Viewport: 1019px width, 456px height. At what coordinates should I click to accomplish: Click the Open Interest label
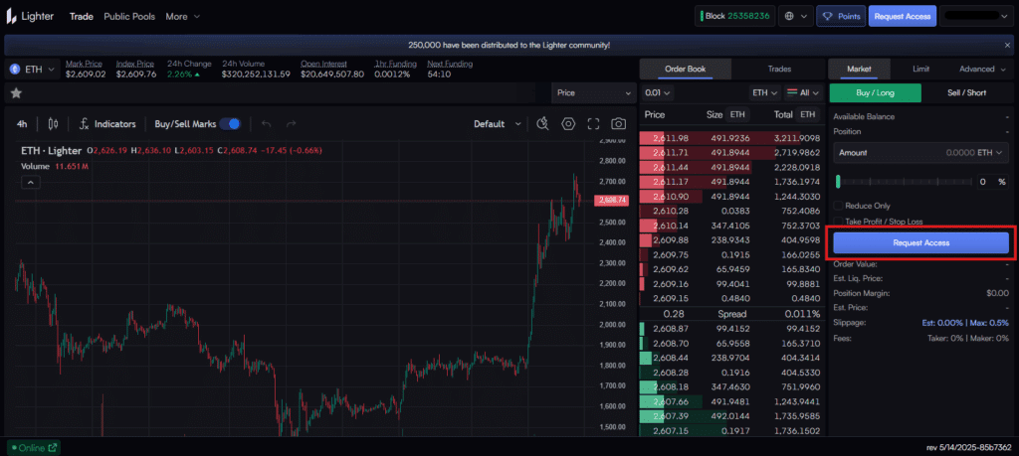pyautogui.click(x=323, y=64)
